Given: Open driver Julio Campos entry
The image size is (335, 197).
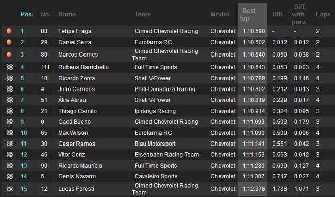Looking at the screenshot, I should (76, 89).
